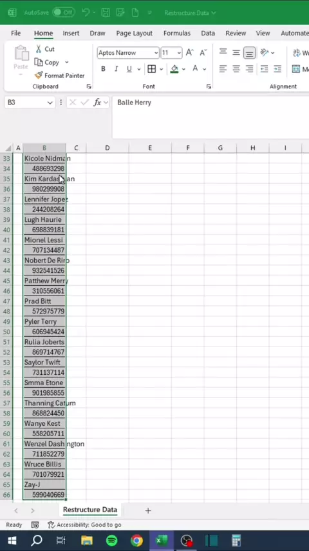Expand the font size dropdown
This screenshot has width=309, height=551.
tap(179, 53)
